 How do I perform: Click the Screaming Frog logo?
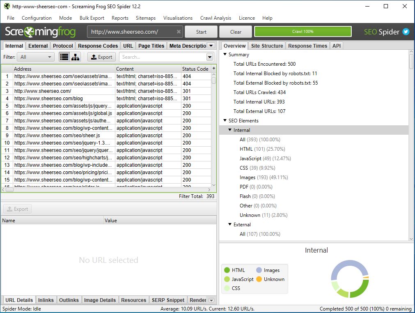[40, 32]
